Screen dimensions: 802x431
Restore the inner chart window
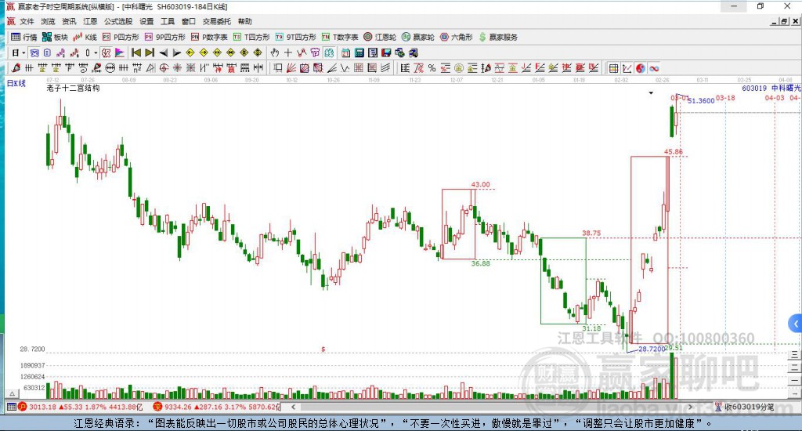pyautogui.click(x=785, y=21)
